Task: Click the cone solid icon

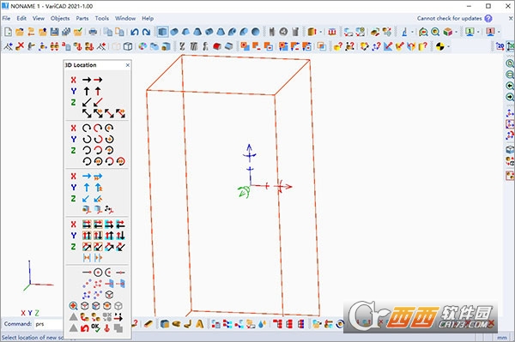Action: (x=197, y=32)
